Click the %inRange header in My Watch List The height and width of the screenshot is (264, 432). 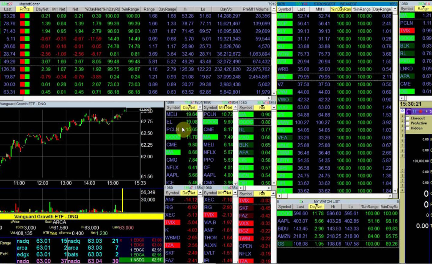point(370,207)
